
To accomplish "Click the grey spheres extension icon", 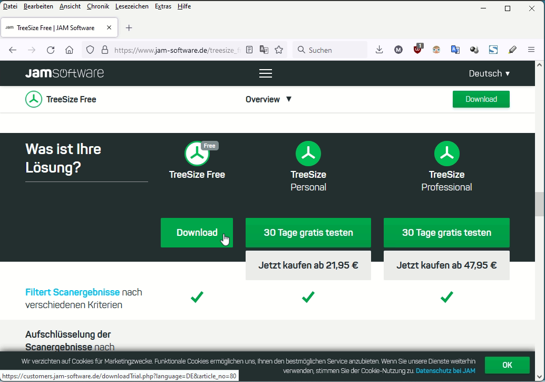I will pyautogui.click(x=474, y=50).
